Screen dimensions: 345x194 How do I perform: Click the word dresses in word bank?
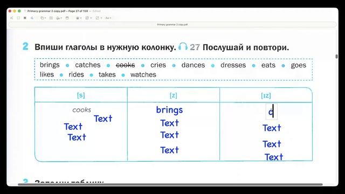(233, 65)
